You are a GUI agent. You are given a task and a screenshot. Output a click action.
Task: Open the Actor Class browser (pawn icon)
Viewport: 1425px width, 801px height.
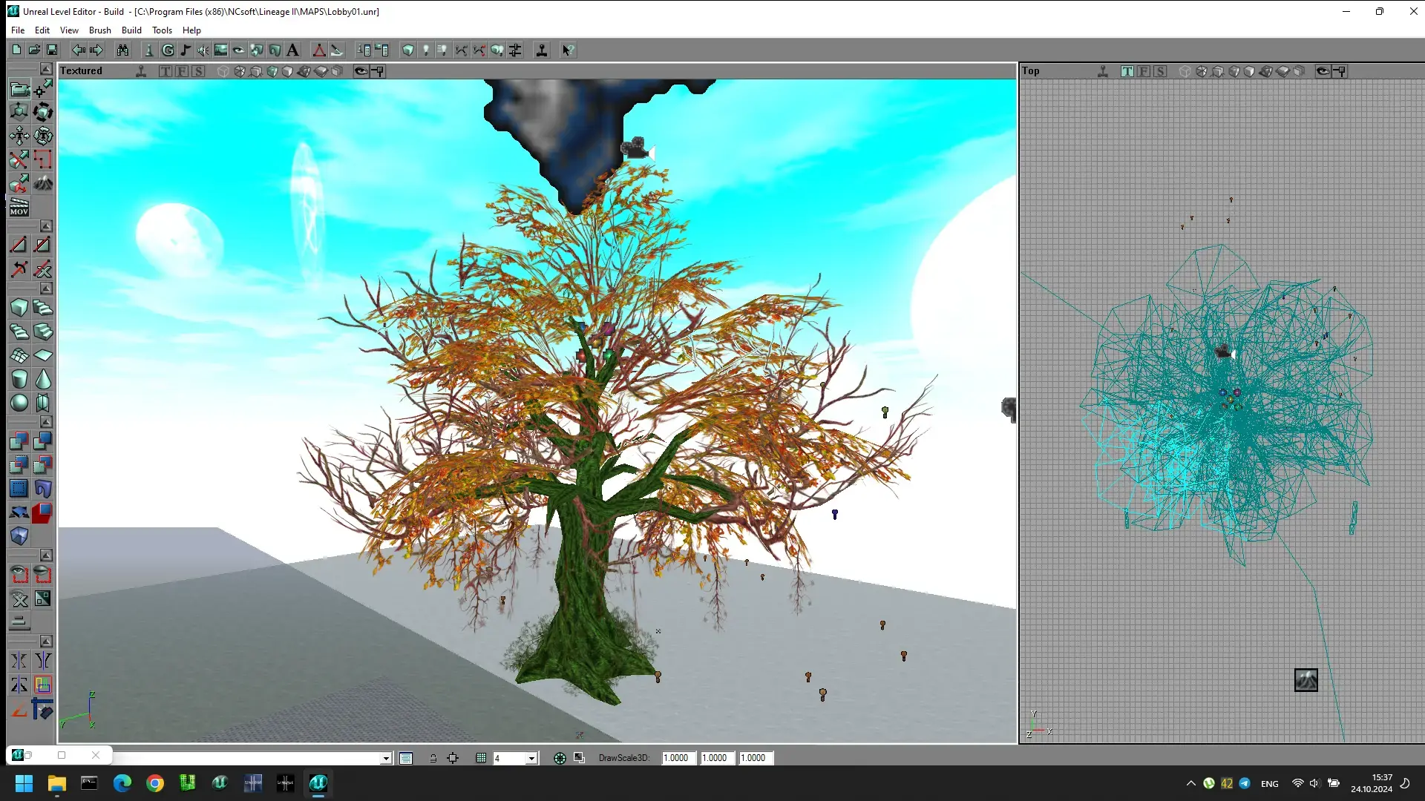pos(148,50)
